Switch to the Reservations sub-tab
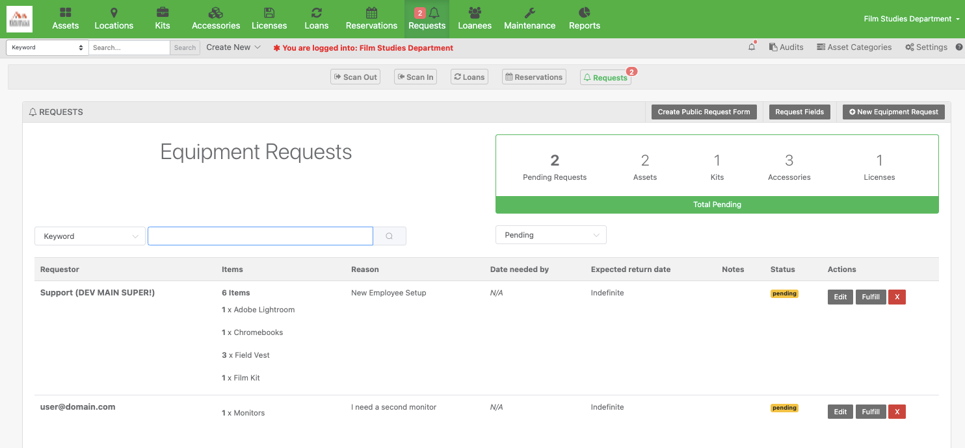This screenshot has height=448, width=965. tap(533, 77)
